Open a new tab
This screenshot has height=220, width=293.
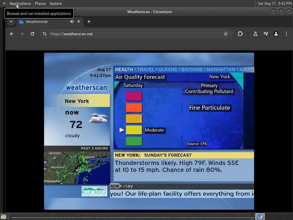pos(89,21)
